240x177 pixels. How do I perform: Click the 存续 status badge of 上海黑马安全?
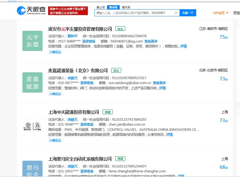pos(120,159)
